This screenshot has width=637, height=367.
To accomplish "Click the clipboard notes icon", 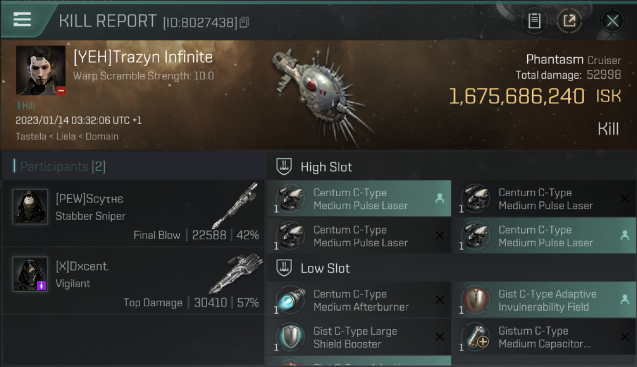I will coord(534,21).
